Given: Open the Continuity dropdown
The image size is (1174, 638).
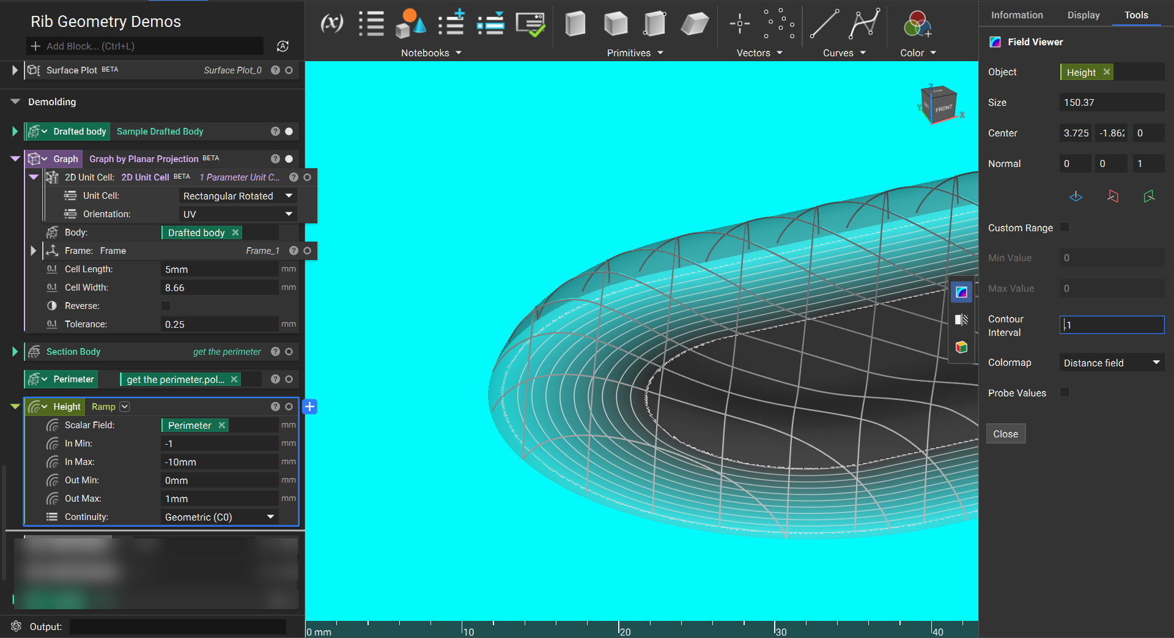Looking at the screenshot, I should [220, 517].
